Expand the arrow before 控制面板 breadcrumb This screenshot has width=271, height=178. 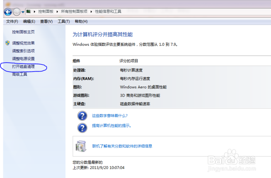pyautogui.click(x=35, y=11)
